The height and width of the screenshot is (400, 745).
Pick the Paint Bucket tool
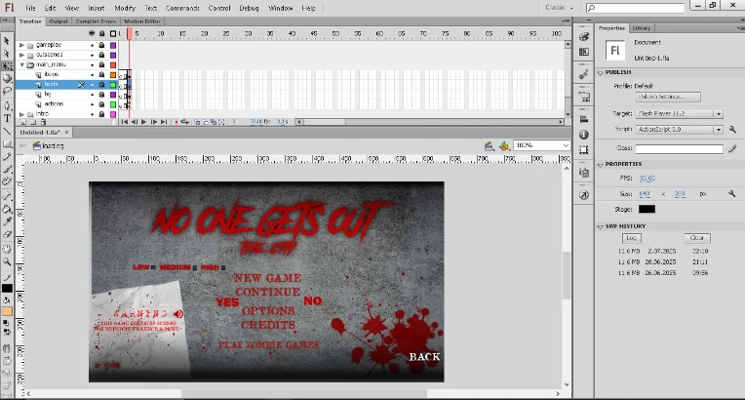tap(7, 209)
